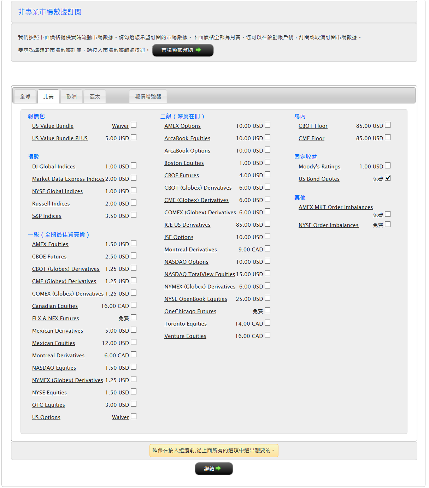This screenshot has height=488, width=429.
Task: Click the 非專業市場數據訂閱 heading
Action: [x=50, y=12]
